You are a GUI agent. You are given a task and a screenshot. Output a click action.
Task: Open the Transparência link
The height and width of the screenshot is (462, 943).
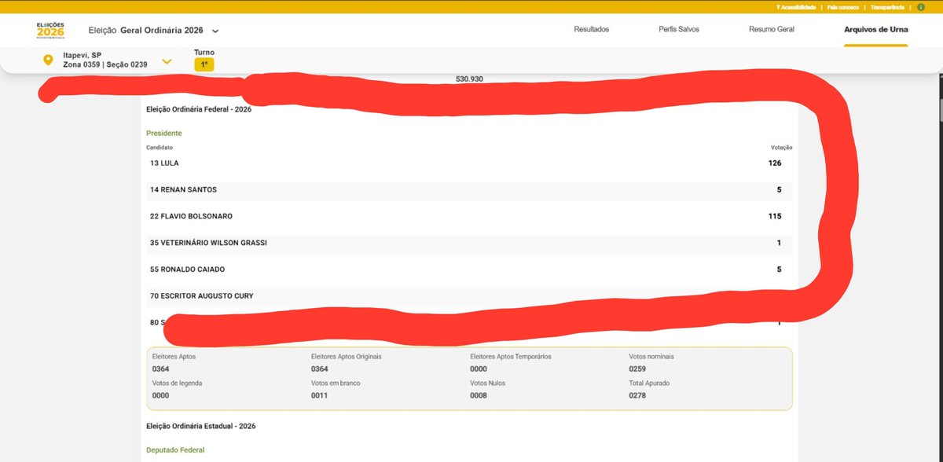(x=887, y=7)
